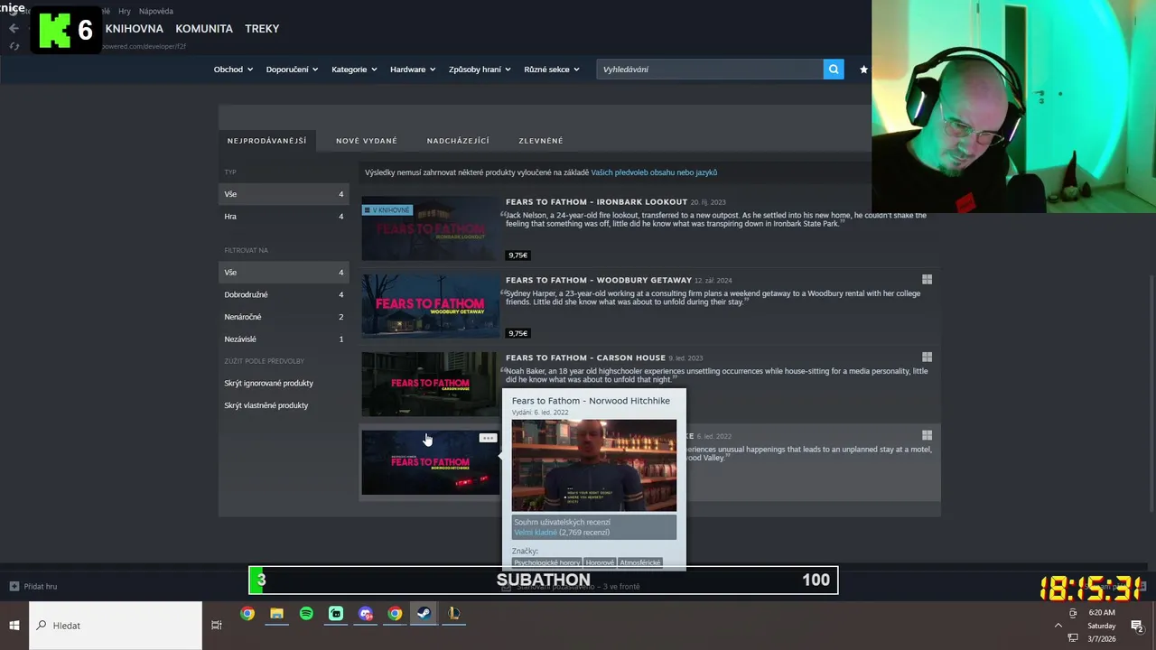1156x650 pixels.
Task: Click the plus icon beside Přidat hru
Action: click(x=14, y=586)
